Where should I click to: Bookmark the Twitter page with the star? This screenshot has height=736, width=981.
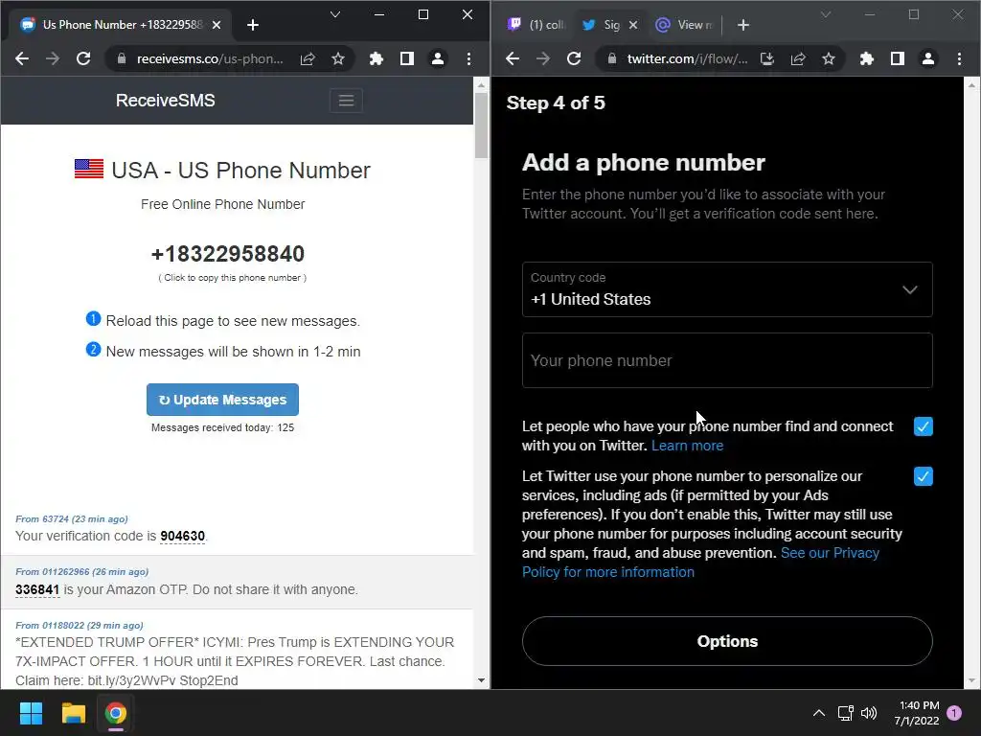829,58
